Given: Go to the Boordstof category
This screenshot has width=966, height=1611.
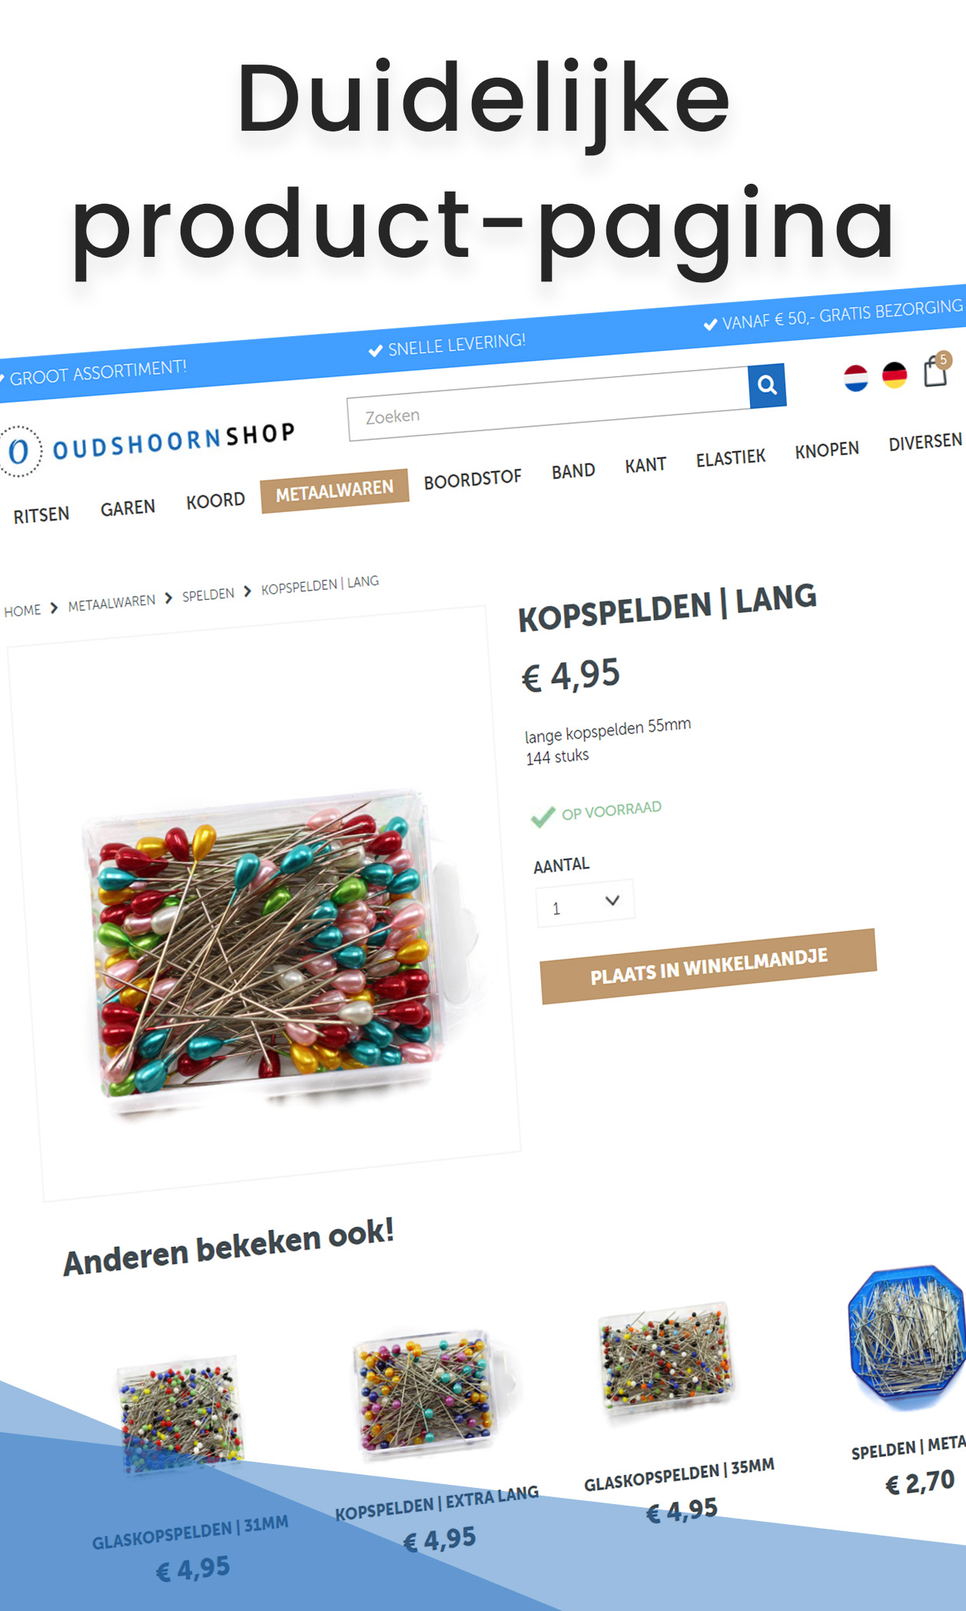Looking at the screenshot, I should (x=473, y=479).
